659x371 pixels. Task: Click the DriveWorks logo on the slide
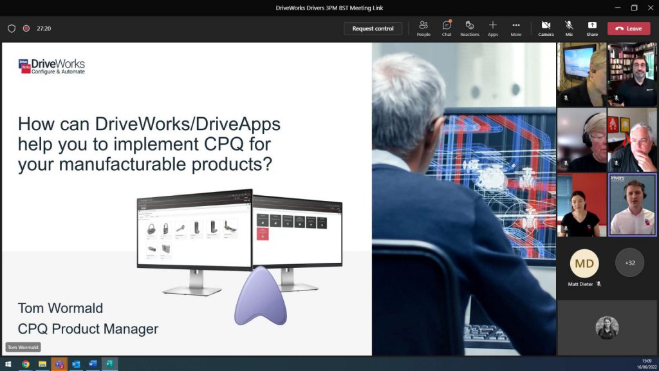click(x=51, y=66)
